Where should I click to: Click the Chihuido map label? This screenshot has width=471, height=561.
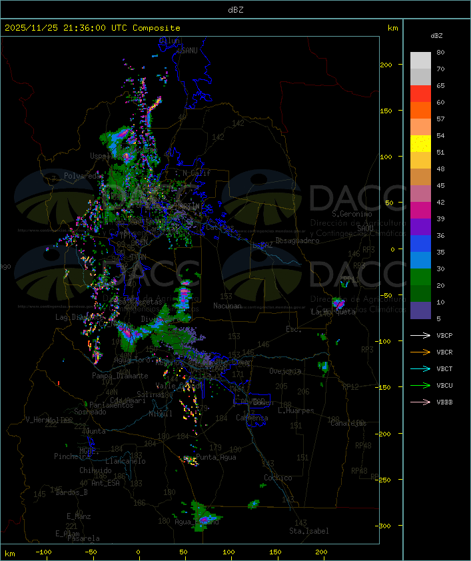[x=95, y=470]
